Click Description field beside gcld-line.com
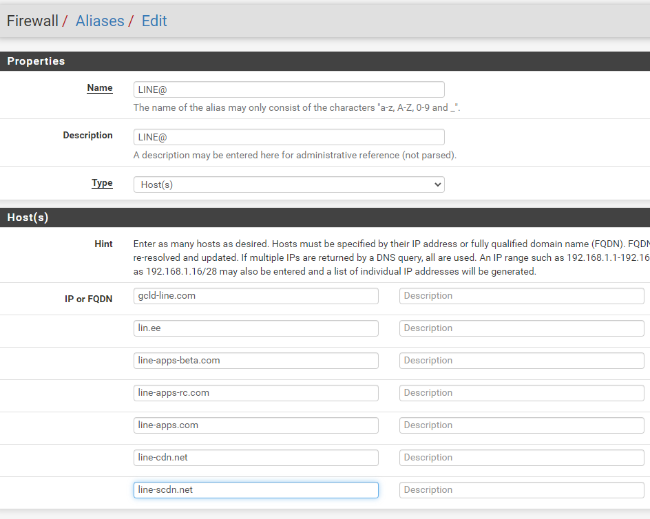This screenshot has width=650, height=519. pos(521,296)
